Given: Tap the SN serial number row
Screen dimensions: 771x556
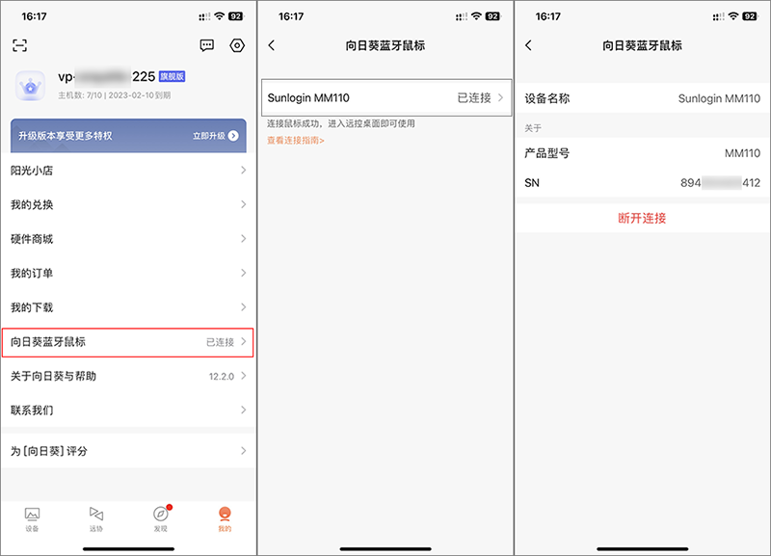Looking at the screenshot, I should click(x=642, y=183).
